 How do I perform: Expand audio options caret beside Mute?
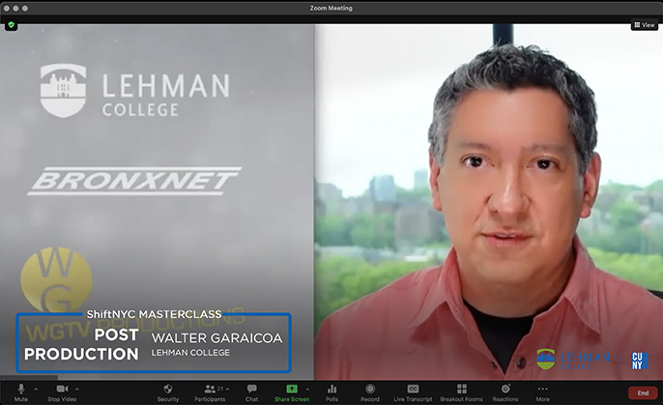(36, 389)
